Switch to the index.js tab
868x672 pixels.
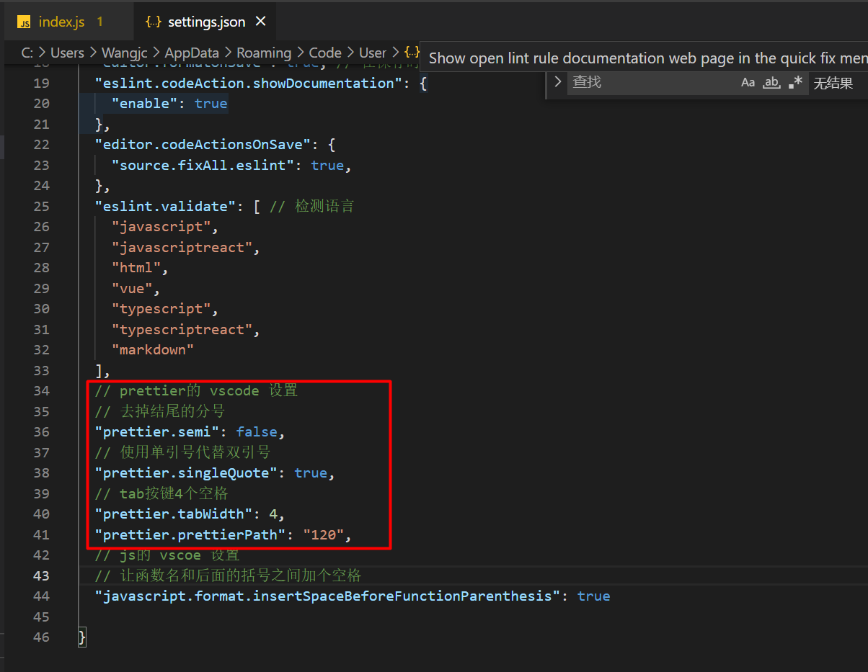point(61,22)
